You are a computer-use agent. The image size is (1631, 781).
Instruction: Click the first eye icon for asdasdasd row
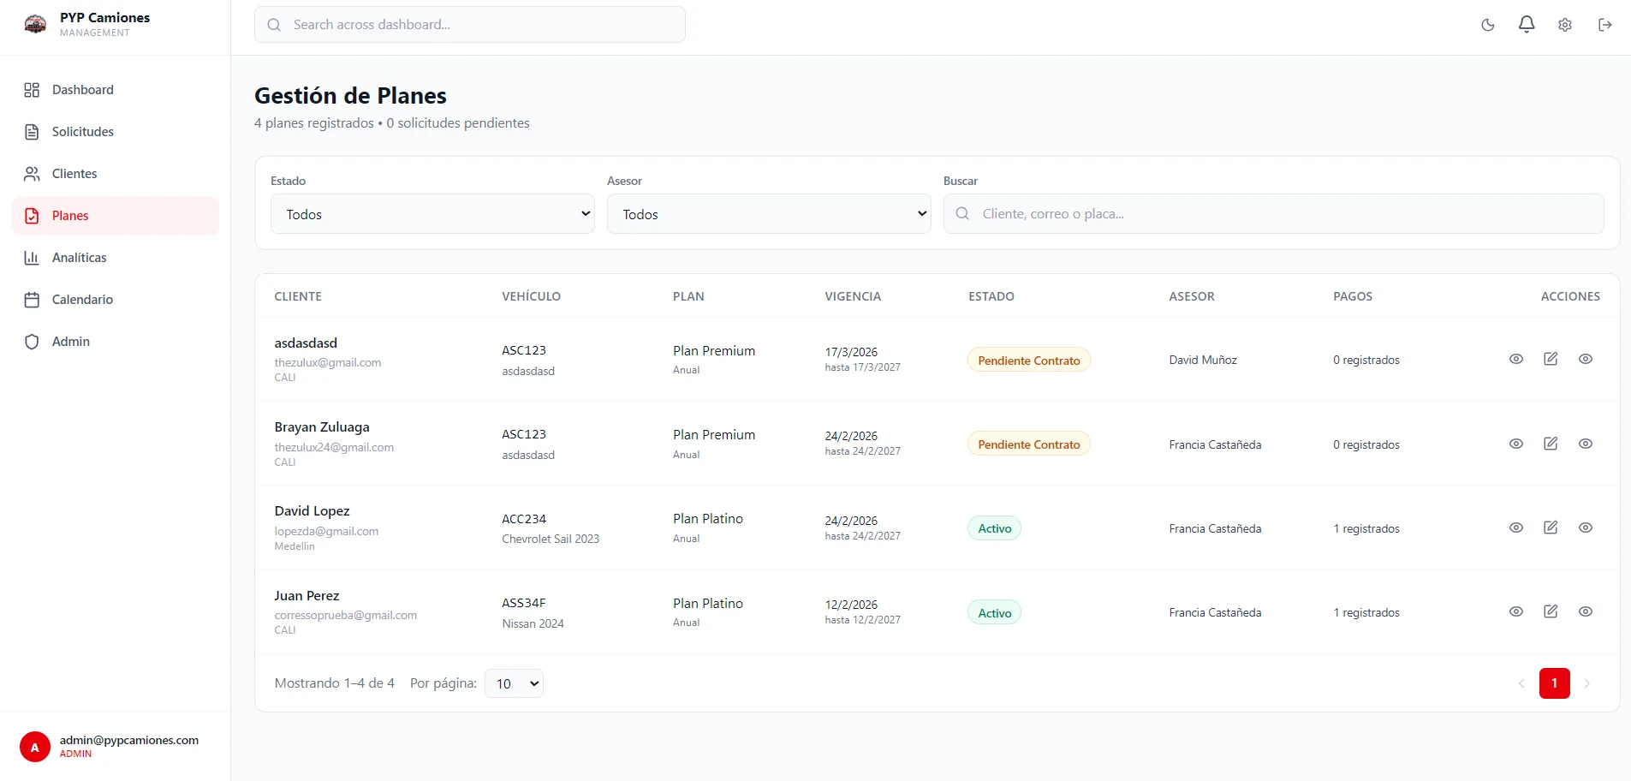click(x=1516, y=359)
